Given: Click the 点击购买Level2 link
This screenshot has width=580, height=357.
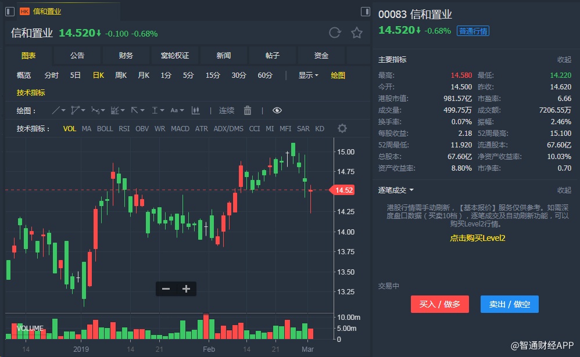Looking at the screenshot, I should point(478,238).
